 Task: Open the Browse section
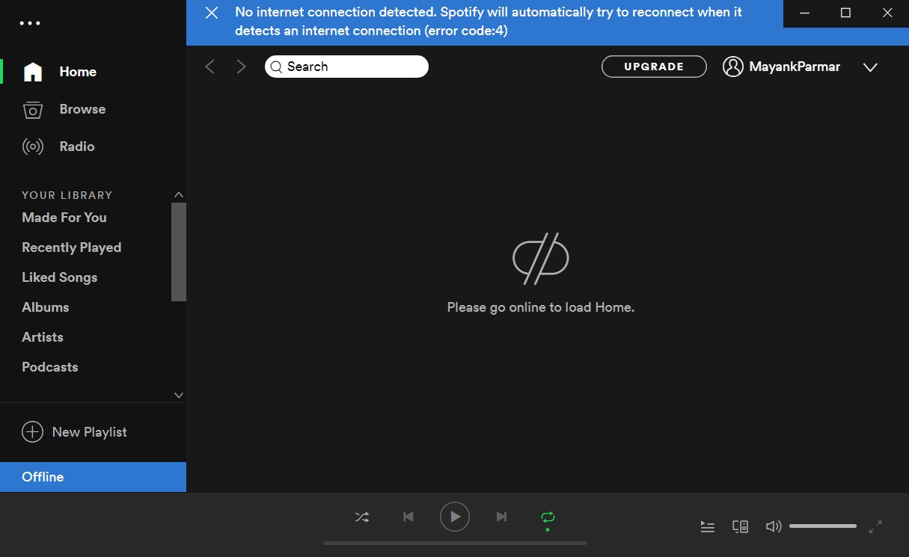[x=82, y=109]
